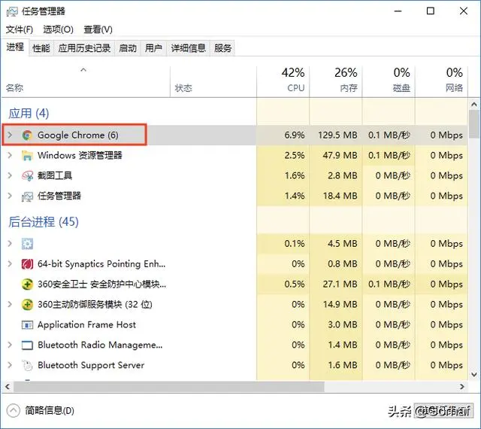Image resolution: width=481 pixels, height=429 pixels.
Task: Select the Application Frame Host row name
Action: (87, 325)
